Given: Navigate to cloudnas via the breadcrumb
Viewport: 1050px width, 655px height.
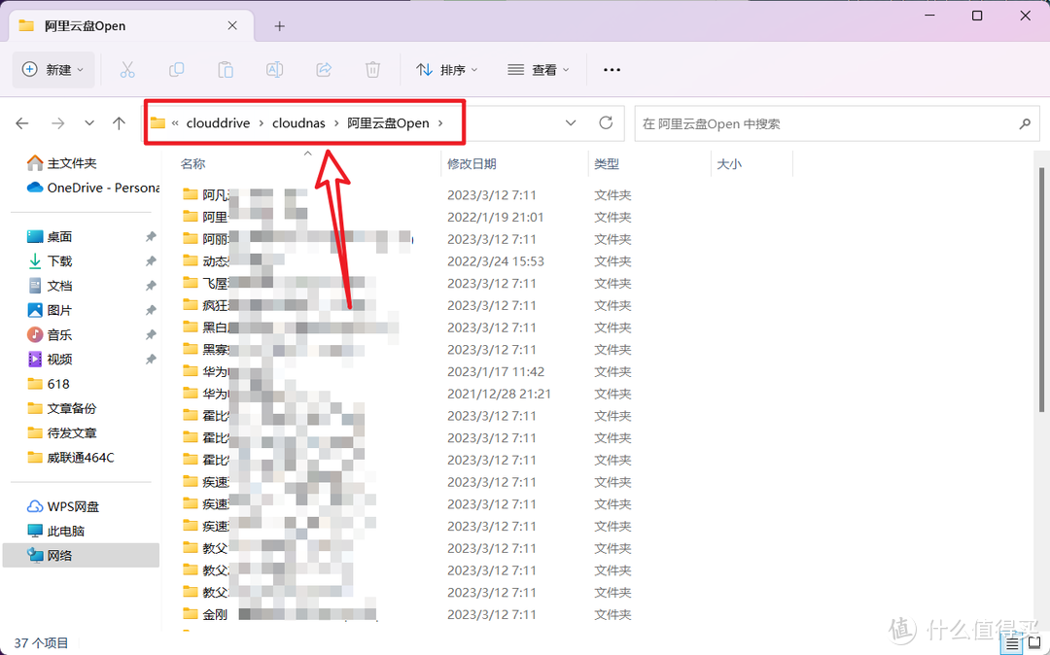Looking at the screenshot, I should (298, 122).
